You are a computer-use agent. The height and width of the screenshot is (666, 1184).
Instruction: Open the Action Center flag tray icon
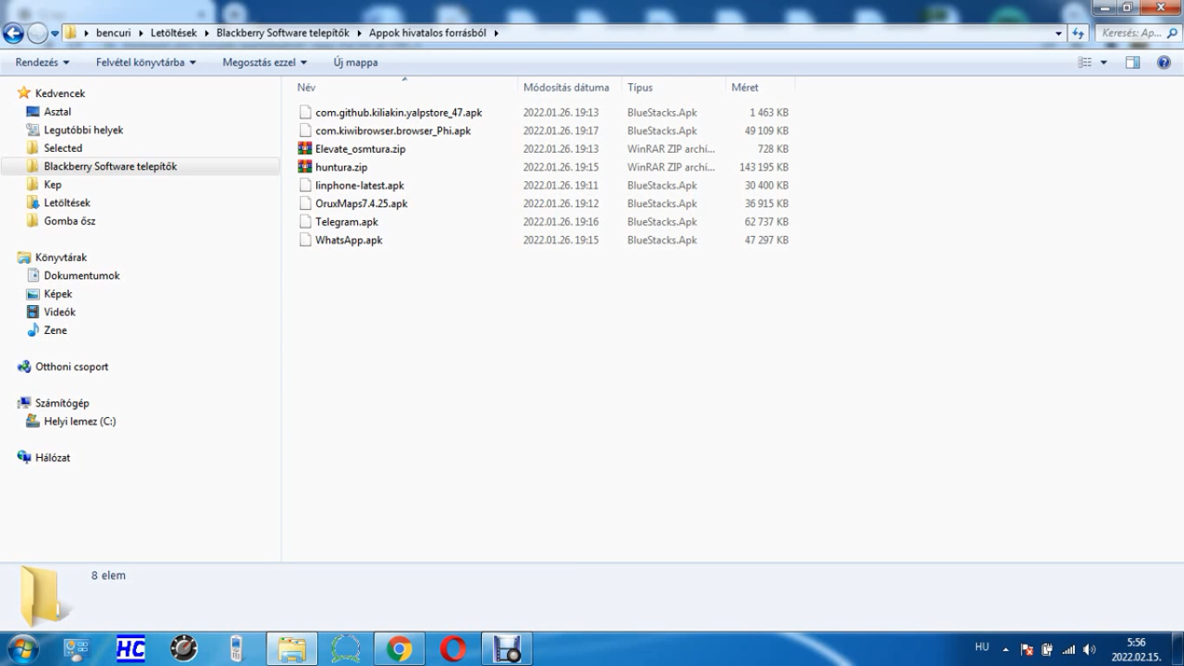pos(1027,650)
